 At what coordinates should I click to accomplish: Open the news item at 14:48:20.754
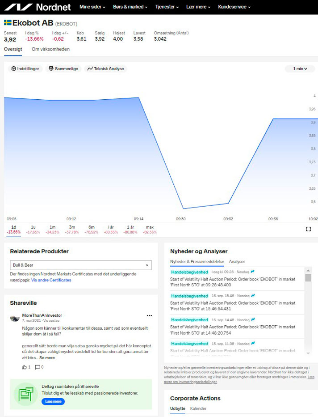coord(233,330)
